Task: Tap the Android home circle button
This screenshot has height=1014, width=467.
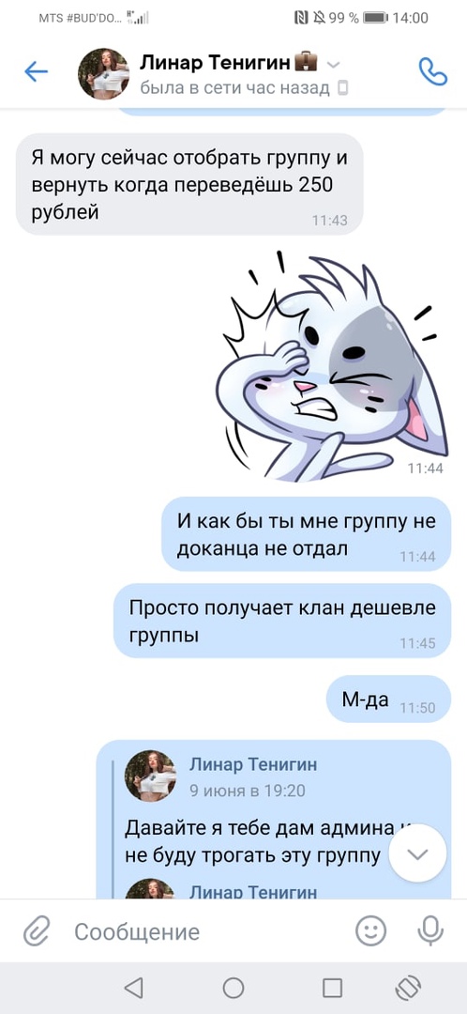Action: tap(233, 988)
